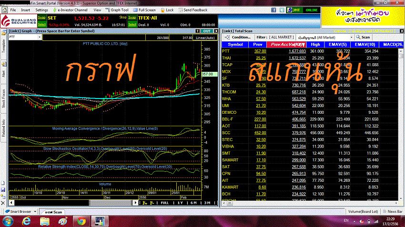This screenshot has width=405, height=227.
Task: Click the Lock toolbar button
Action: click(x=167, y=10)
